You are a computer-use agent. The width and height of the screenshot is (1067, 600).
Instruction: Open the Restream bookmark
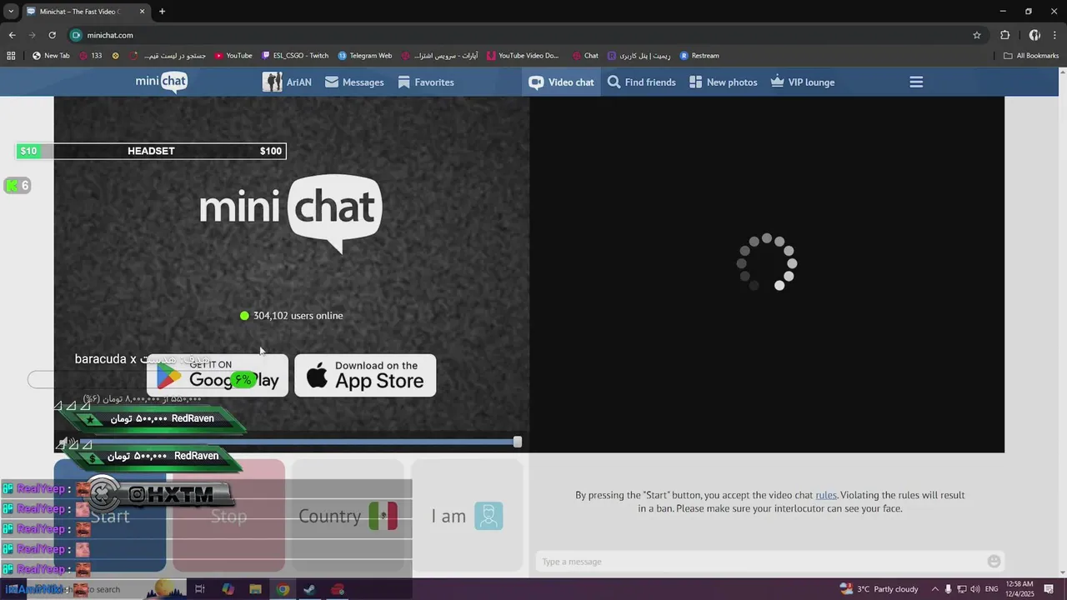(x=699, y=56)
